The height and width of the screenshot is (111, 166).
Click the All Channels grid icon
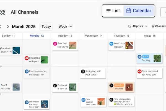click(3, 12)
